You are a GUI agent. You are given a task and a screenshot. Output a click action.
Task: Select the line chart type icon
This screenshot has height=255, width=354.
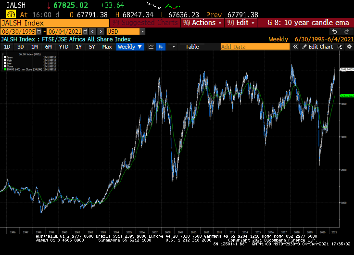coord(151,47)
